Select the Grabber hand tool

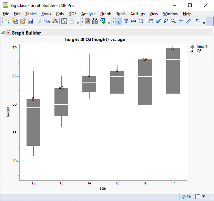click(x=151, y=21)
